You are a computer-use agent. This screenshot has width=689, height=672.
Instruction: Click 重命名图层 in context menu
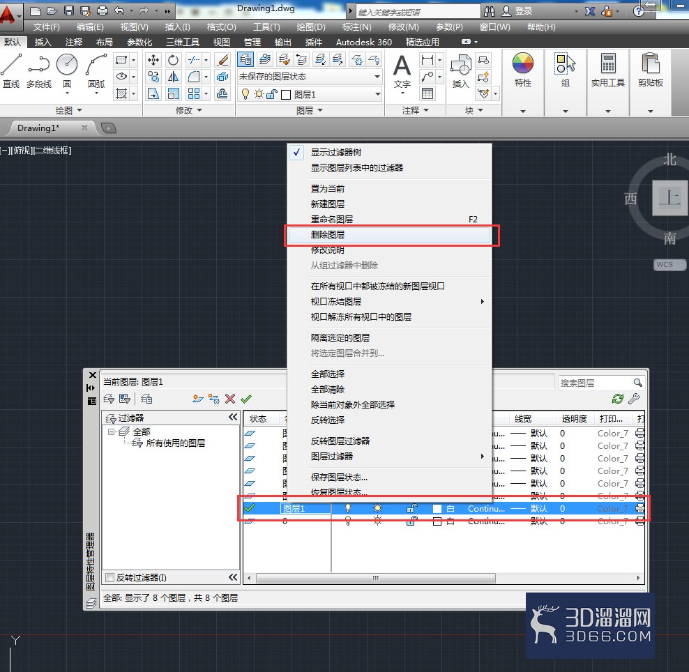389,219
